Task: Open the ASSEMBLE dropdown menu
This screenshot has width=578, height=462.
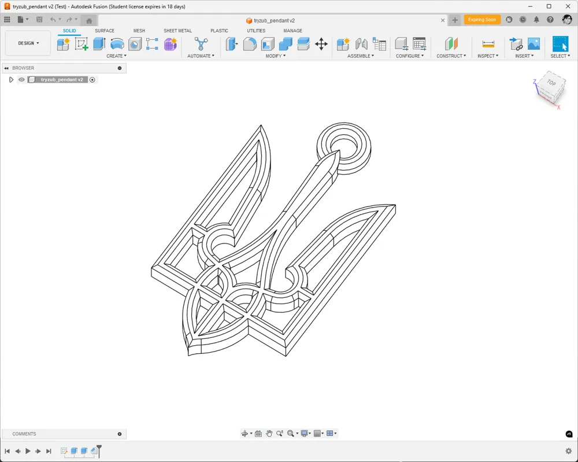Action: (361, 56)
